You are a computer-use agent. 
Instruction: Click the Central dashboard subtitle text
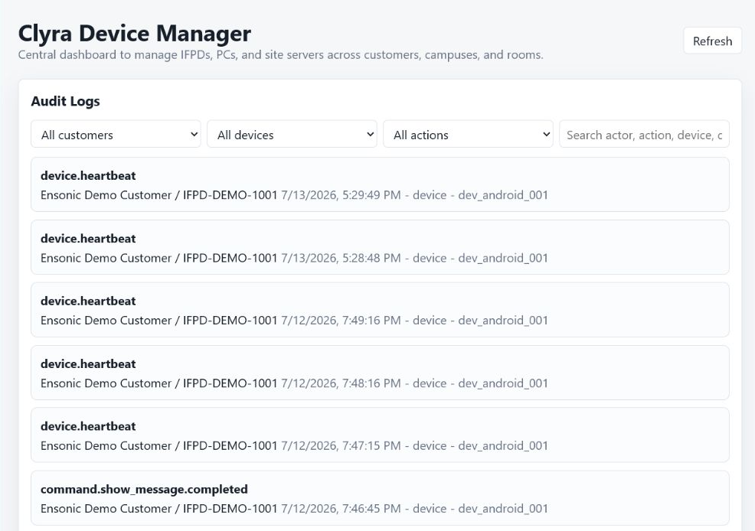pyautogui.click(x=281, y=55)
